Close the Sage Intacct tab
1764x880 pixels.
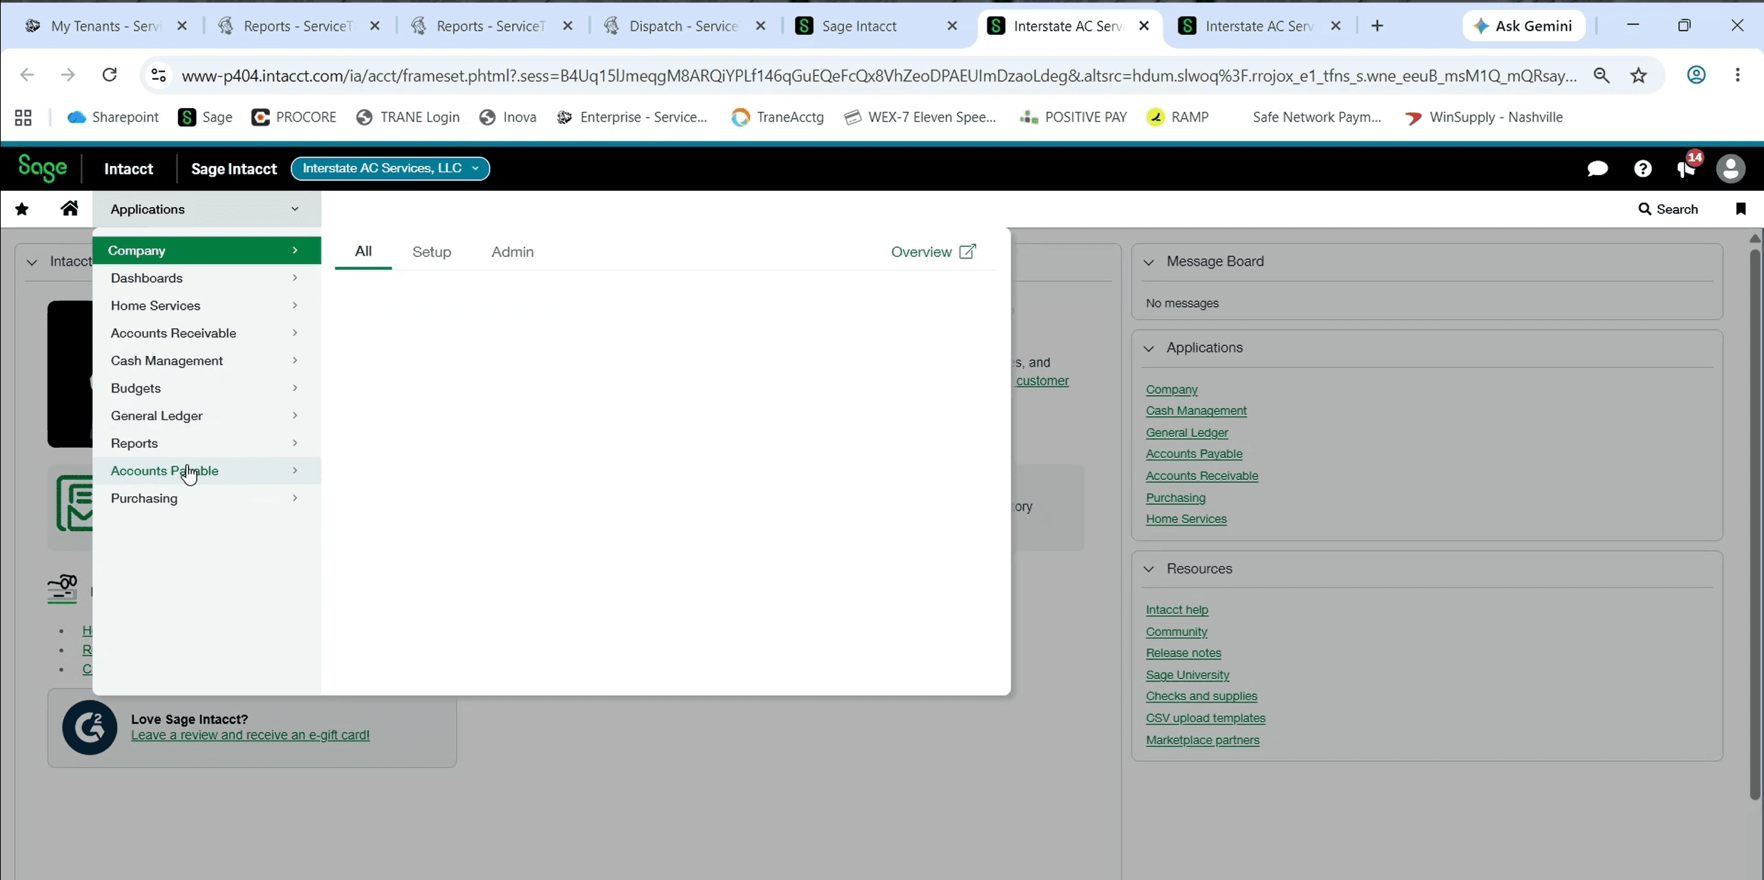[x=952, y=26]
